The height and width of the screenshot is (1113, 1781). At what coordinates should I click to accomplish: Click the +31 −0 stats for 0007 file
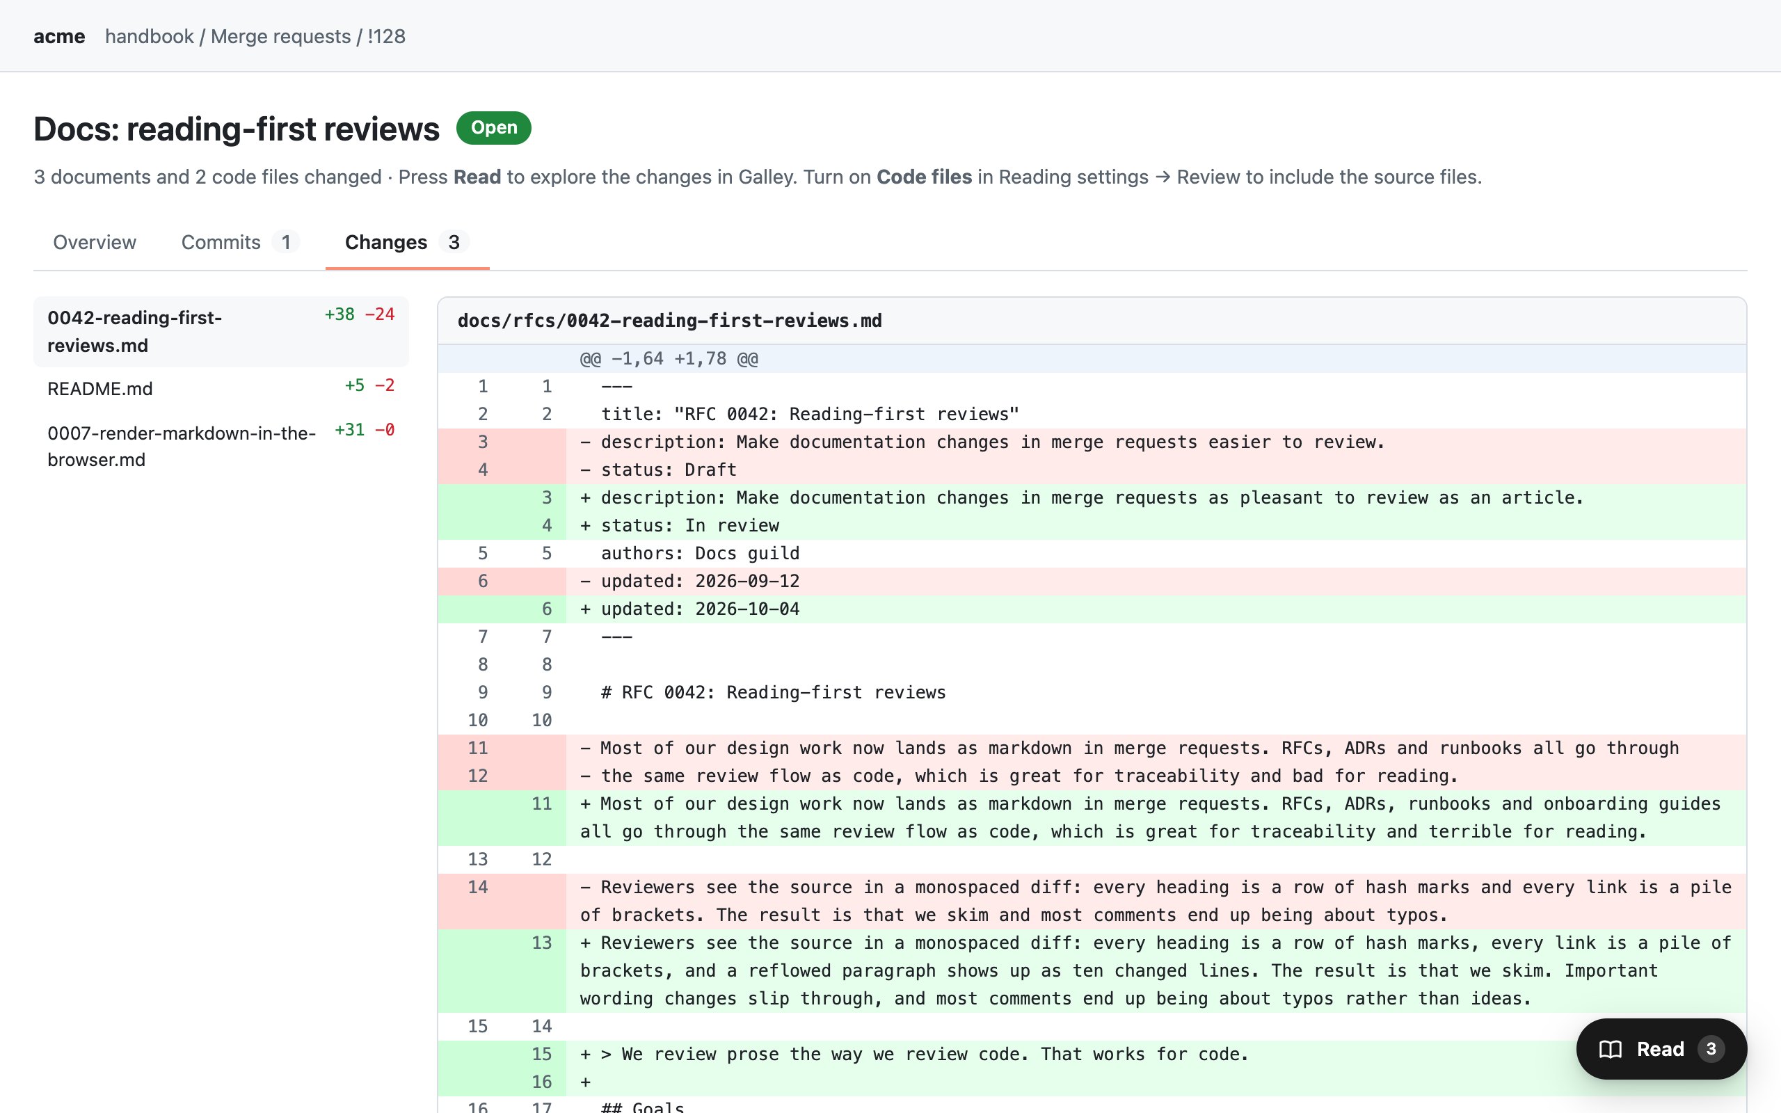365,429
